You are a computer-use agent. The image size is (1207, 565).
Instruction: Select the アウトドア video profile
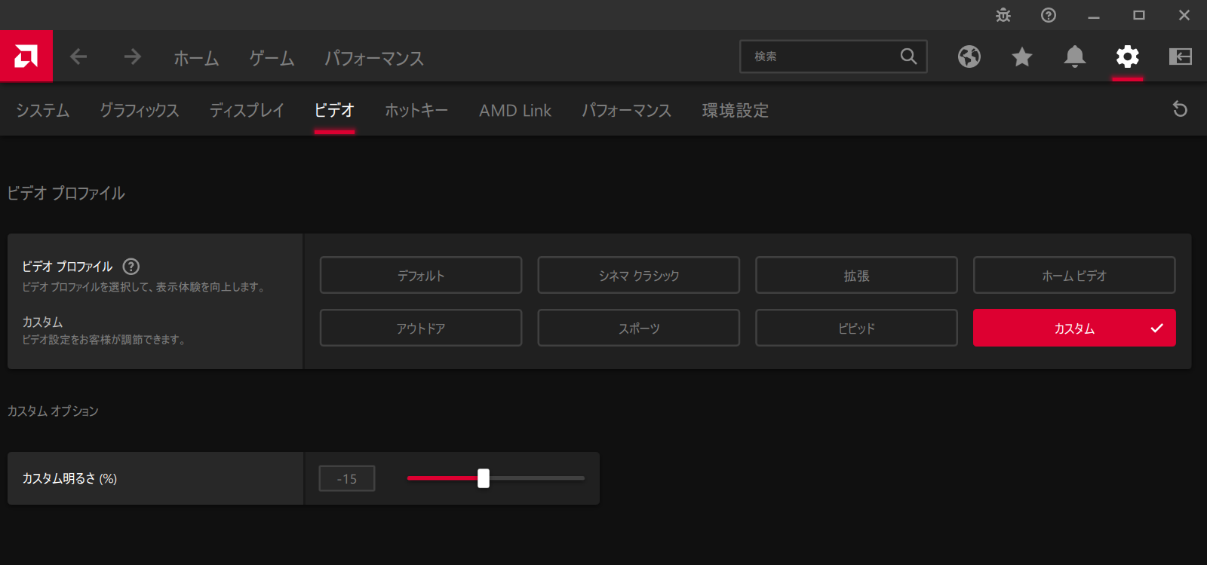(421, 328)
